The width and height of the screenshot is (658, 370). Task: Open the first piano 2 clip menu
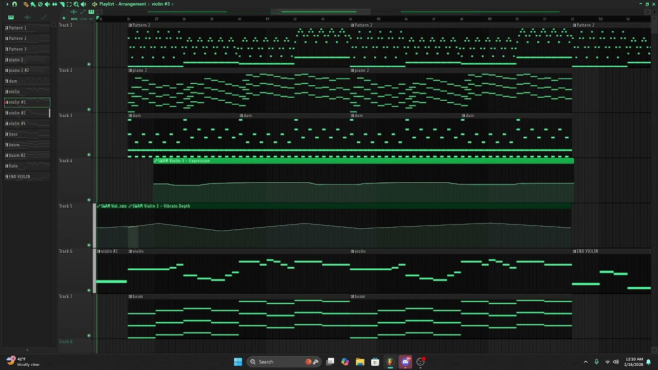click(x=131, y=70)
